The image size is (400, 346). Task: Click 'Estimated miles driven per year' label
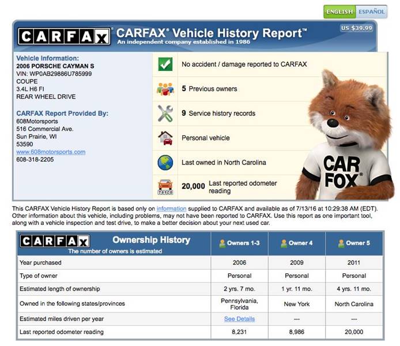(62, 319)
